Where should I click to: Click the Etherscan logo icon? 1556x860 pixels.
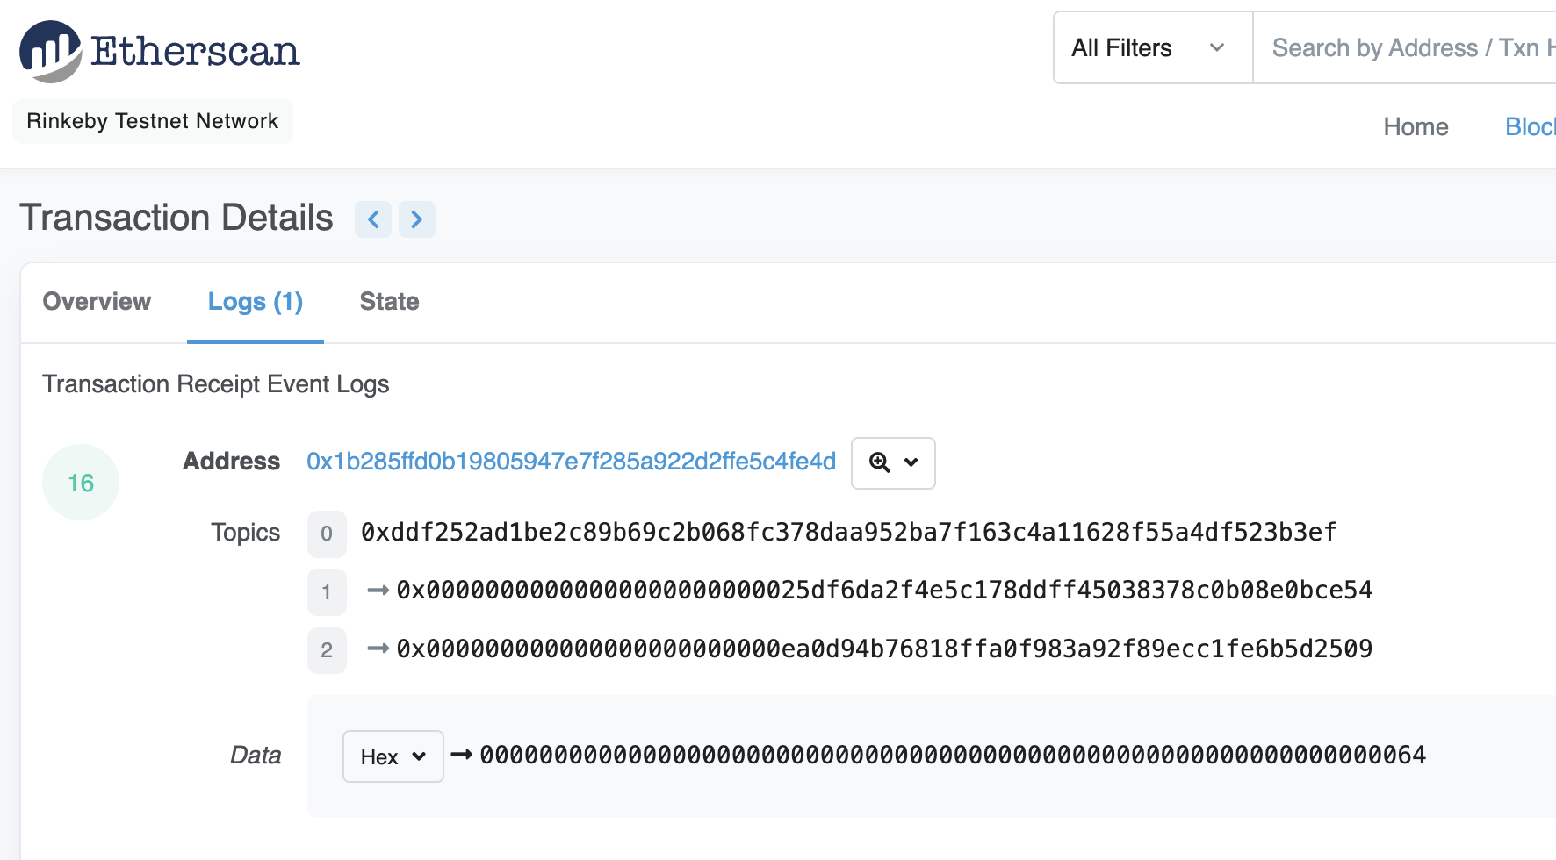coord(50,51)
